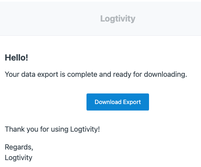Viewport: 201px width, 167px height.
Task: Click the word using in the thank you line
Action: pos(60,129)
